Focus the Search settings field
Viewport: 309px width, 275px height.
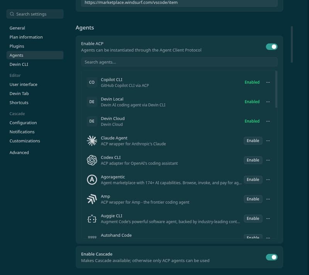tap(35, 14)
